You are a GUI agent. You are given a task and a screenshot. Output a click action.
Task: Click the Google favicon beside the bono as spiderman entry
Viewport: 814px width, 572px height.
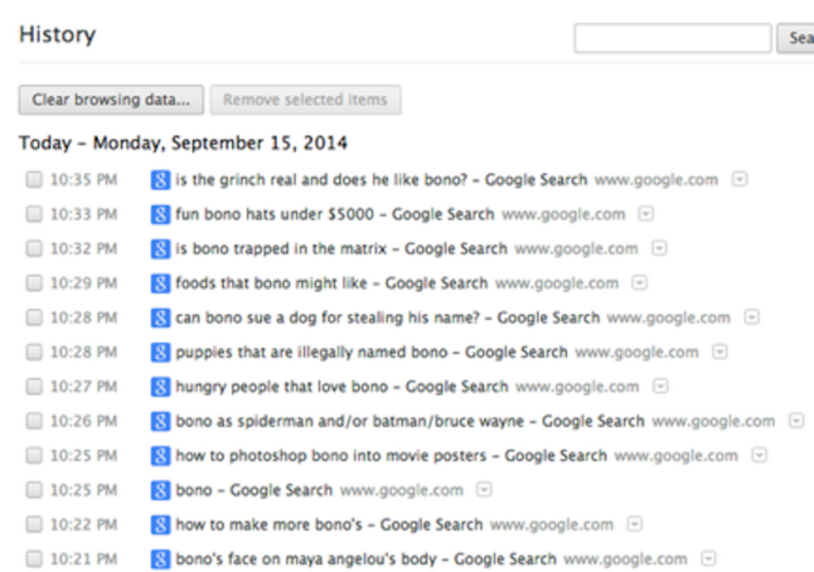[161, 422]
